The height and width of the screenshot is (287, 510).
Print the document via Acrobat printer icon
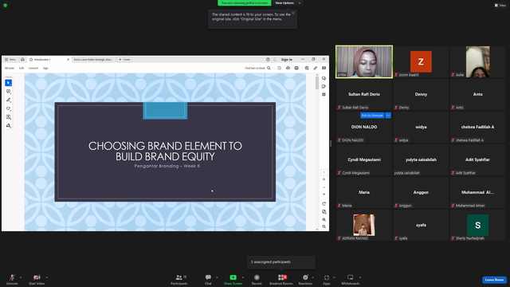(x=296, y=68)
